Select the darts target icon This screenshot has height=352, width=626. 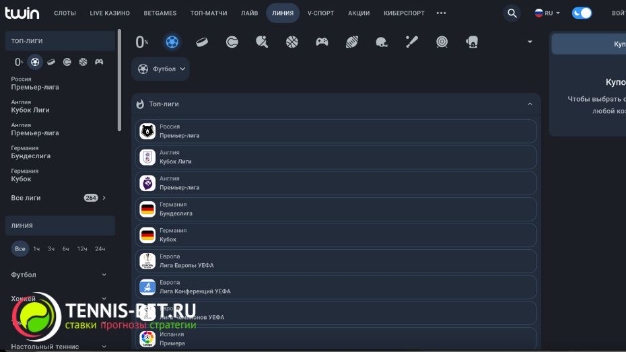(x=442, y=42)
